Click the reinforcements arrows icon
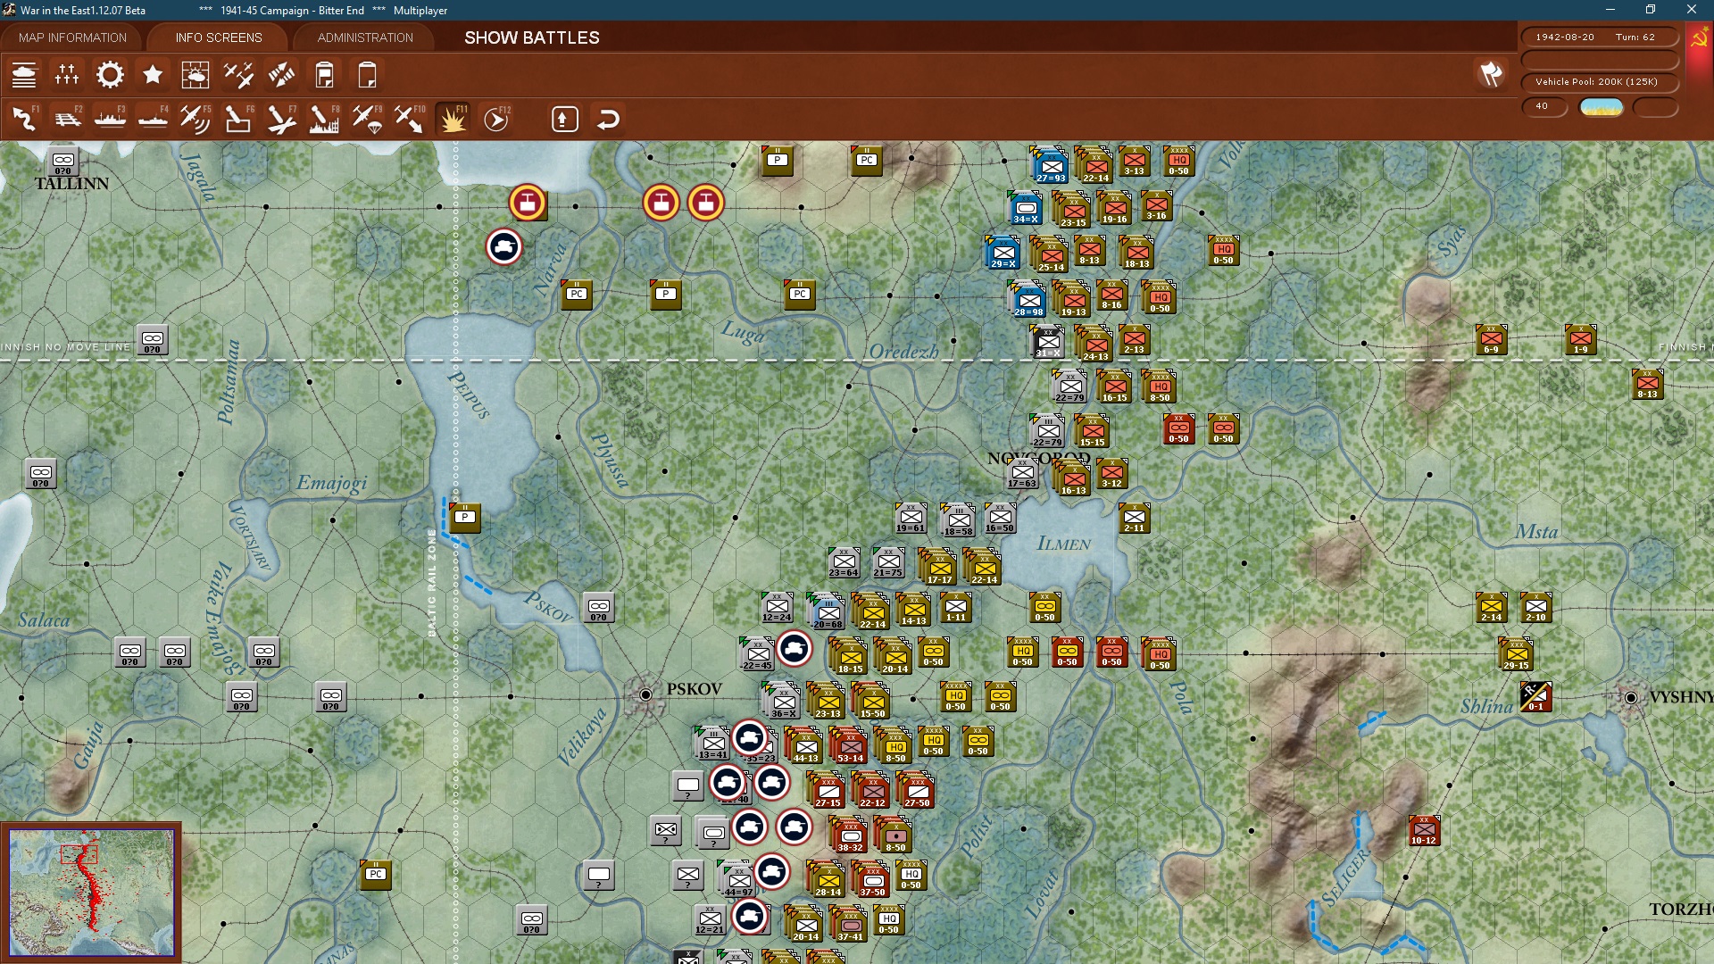The image size is (1714, 964). pyautogui.click(x=281, y=75)
